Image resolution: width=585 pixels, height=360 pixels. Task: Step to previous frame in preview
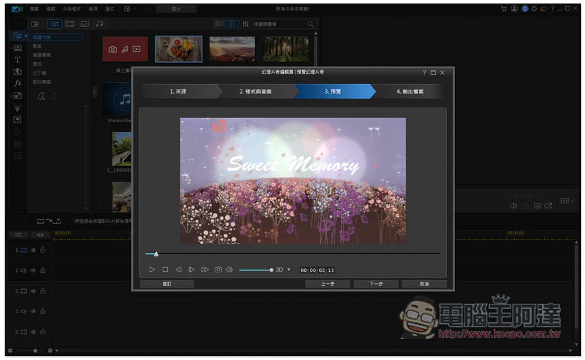[178, 269]
